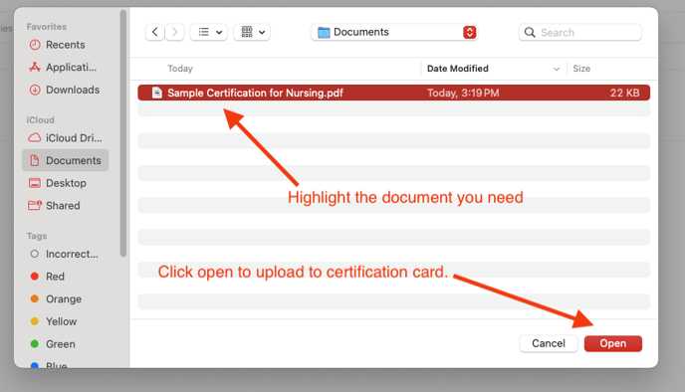This screenshot has width=685, height=392.
Task: Click the Search field
Action: pyautogui.click(x=580, y=32)
